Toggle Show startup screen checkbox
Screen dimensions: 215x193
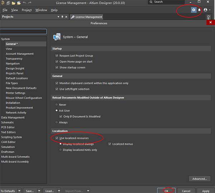pos(57,67)
